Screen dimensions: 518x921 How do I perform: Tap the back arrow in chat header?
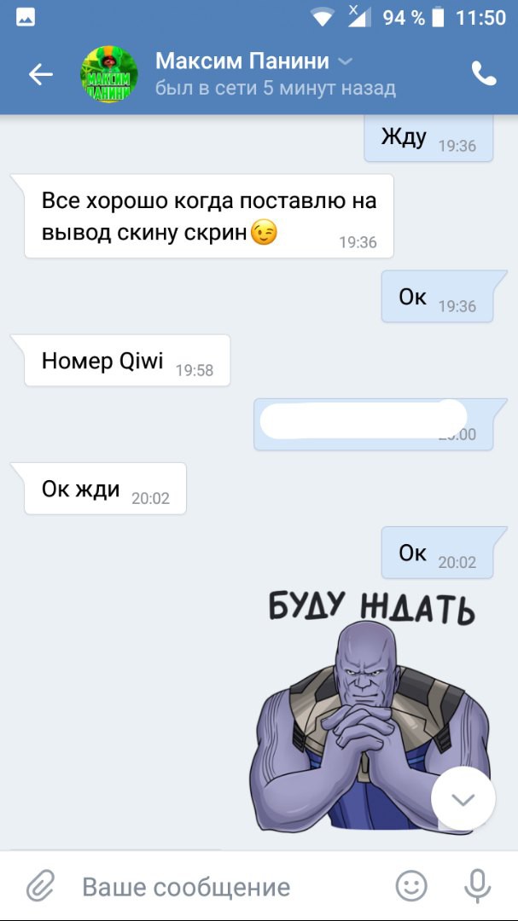pyautogui.click(x=41, y=74)
